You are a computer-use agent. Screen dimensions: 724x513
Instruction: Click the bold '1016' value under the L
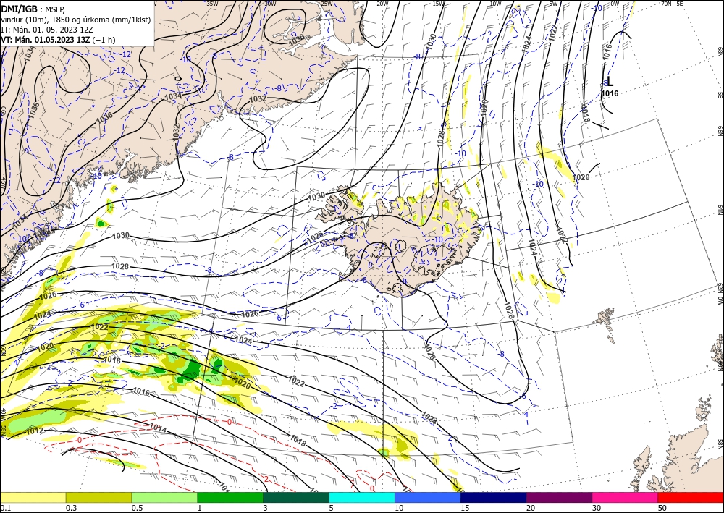(x=610, y=93)
